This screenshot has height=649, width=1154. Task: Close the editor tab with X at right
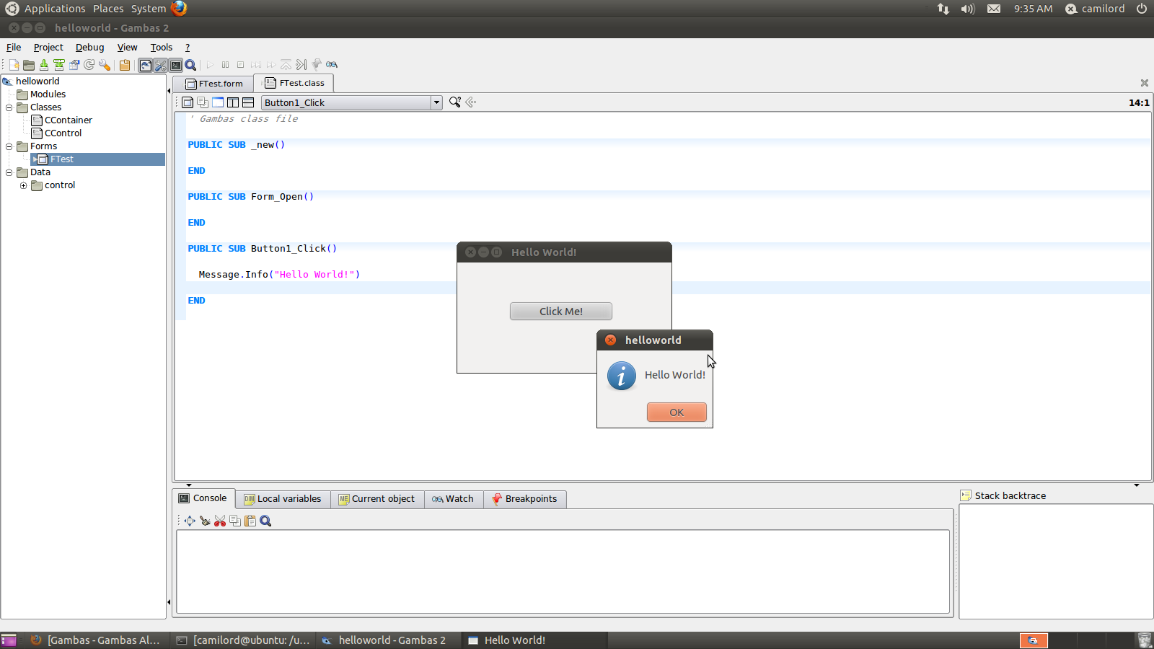(1144, 83)
